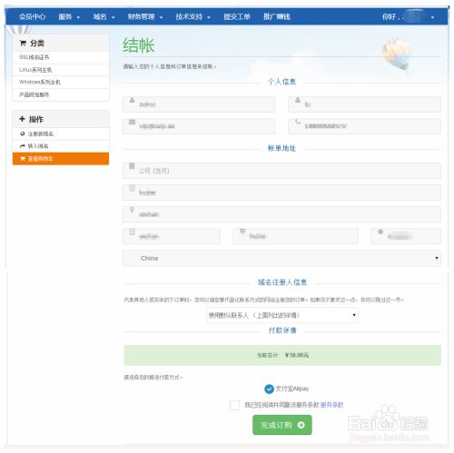Open the 使用默认联系人 registrant contact dropdown
The height and width of the screenshot is (453, 454).
click(282, 315)
